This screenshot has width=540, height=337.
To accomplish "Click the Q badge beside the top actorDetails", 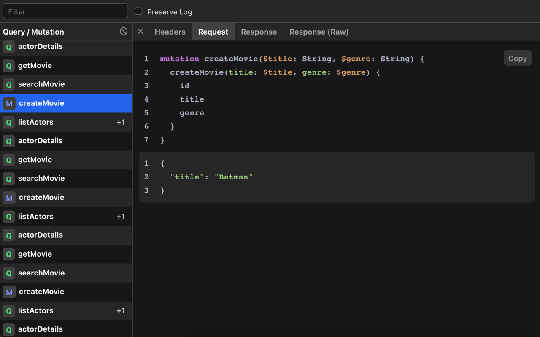I will coord(8,46).
